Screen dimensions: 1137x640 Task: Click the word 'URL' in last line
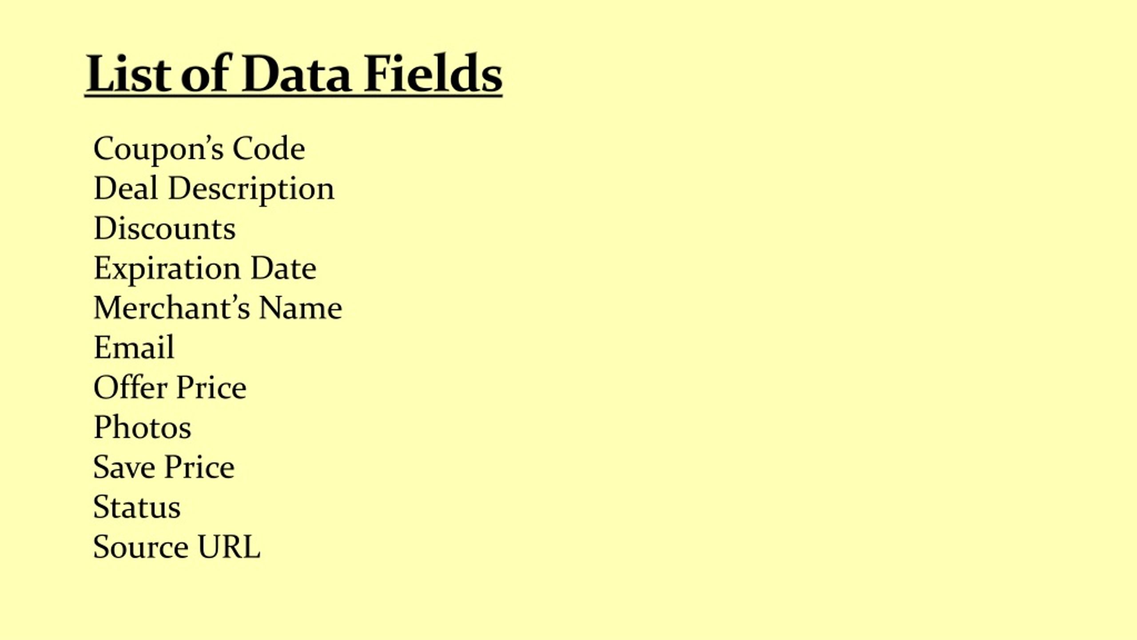229,547
